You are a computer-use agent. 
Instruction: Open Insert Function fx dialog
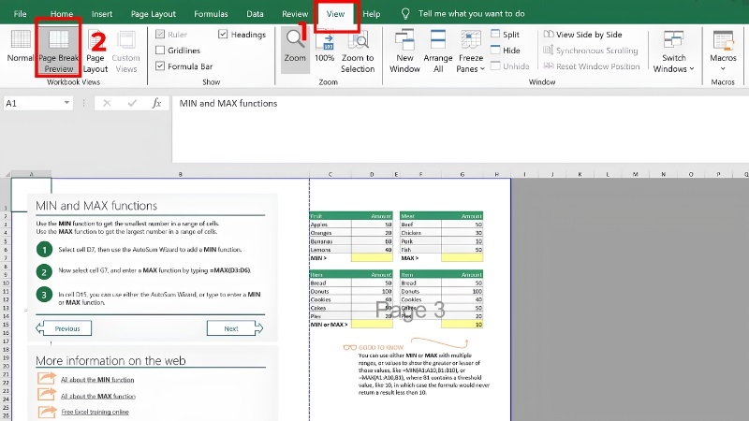pos(156,103)
